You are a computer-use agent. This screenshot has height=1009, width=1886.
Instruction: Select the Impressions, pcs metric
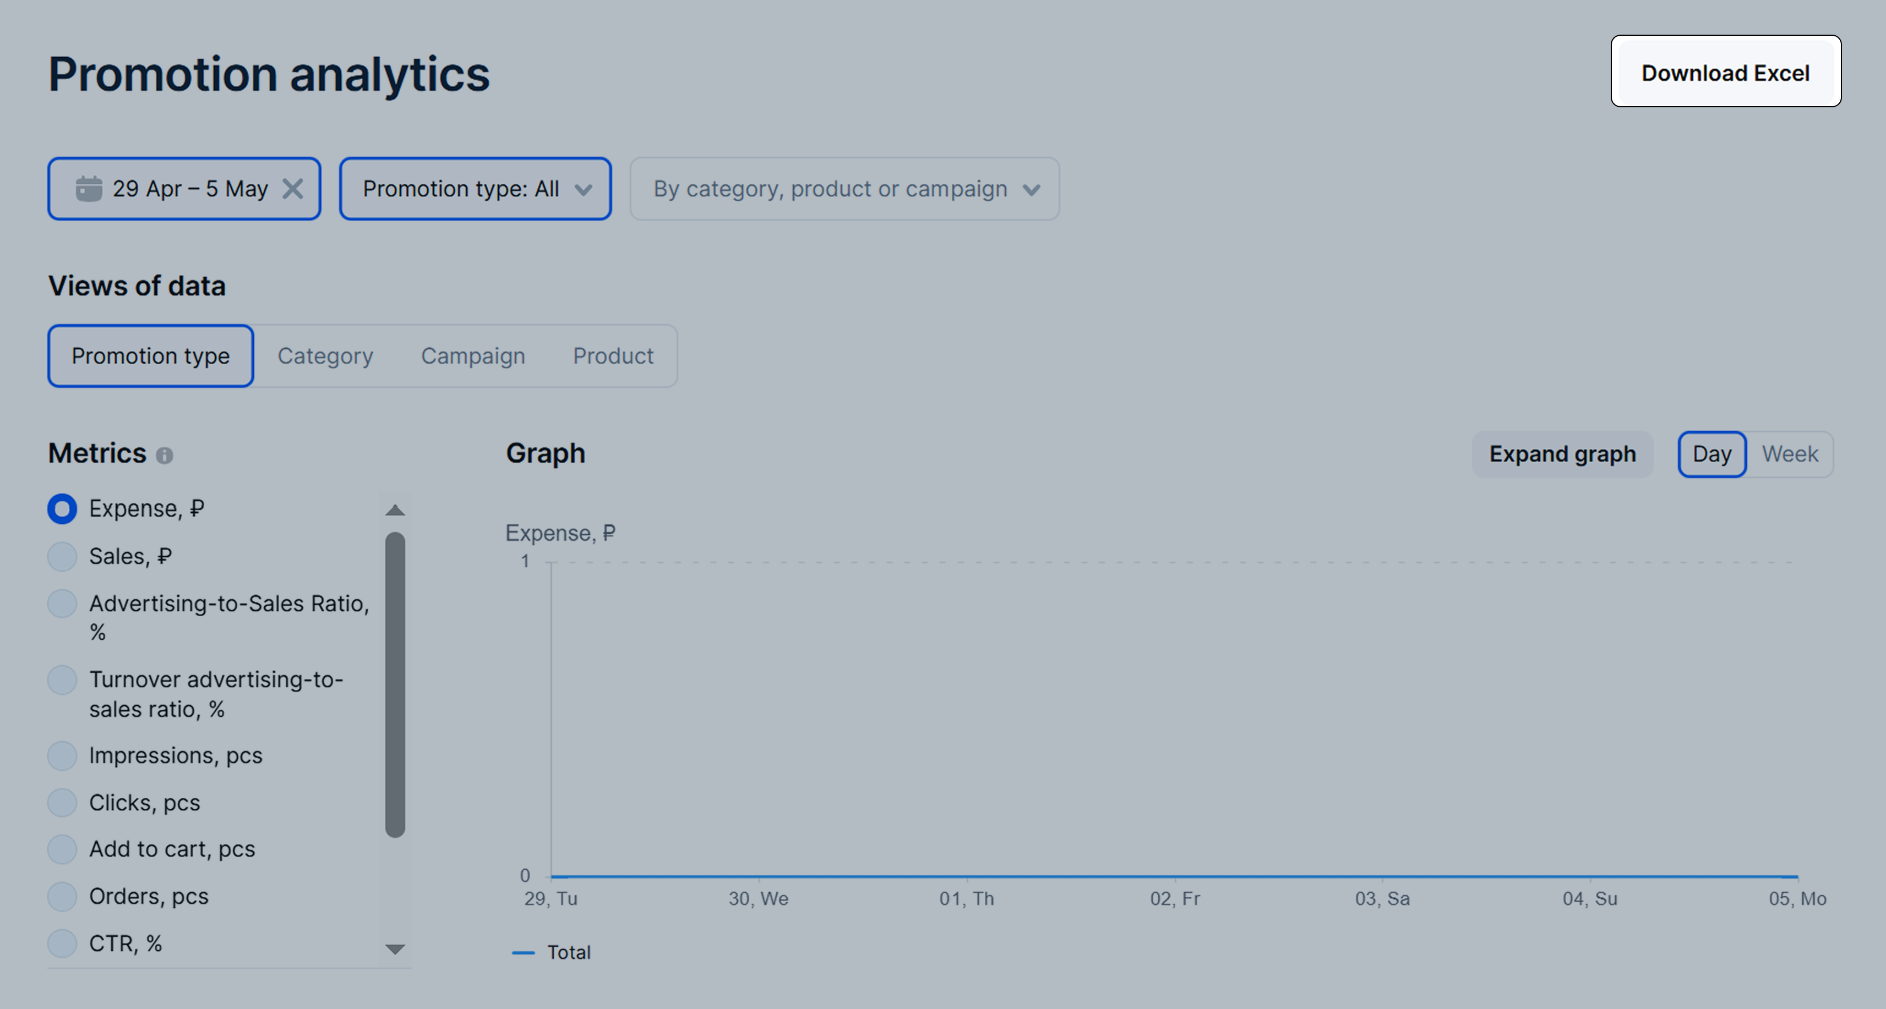[x=62, y=755]
